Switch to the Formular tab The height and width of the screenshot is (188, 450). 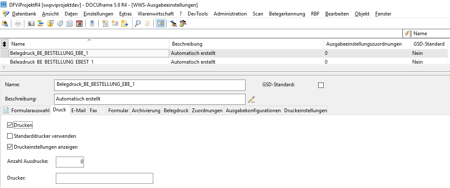(x=118, y=111)
